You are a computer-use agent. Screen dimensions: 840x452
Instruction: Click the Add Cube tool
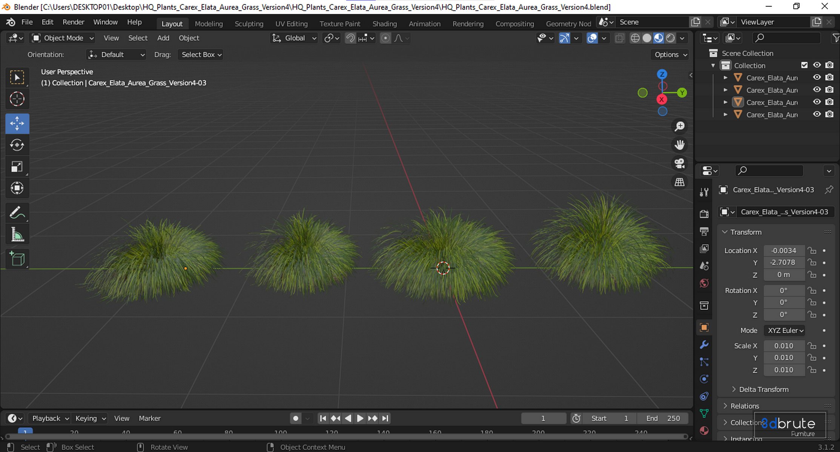click(17, 259)
